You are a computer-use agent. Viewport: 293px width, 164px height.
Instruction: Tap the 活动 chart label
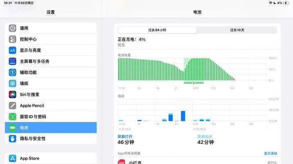[121, 96]
